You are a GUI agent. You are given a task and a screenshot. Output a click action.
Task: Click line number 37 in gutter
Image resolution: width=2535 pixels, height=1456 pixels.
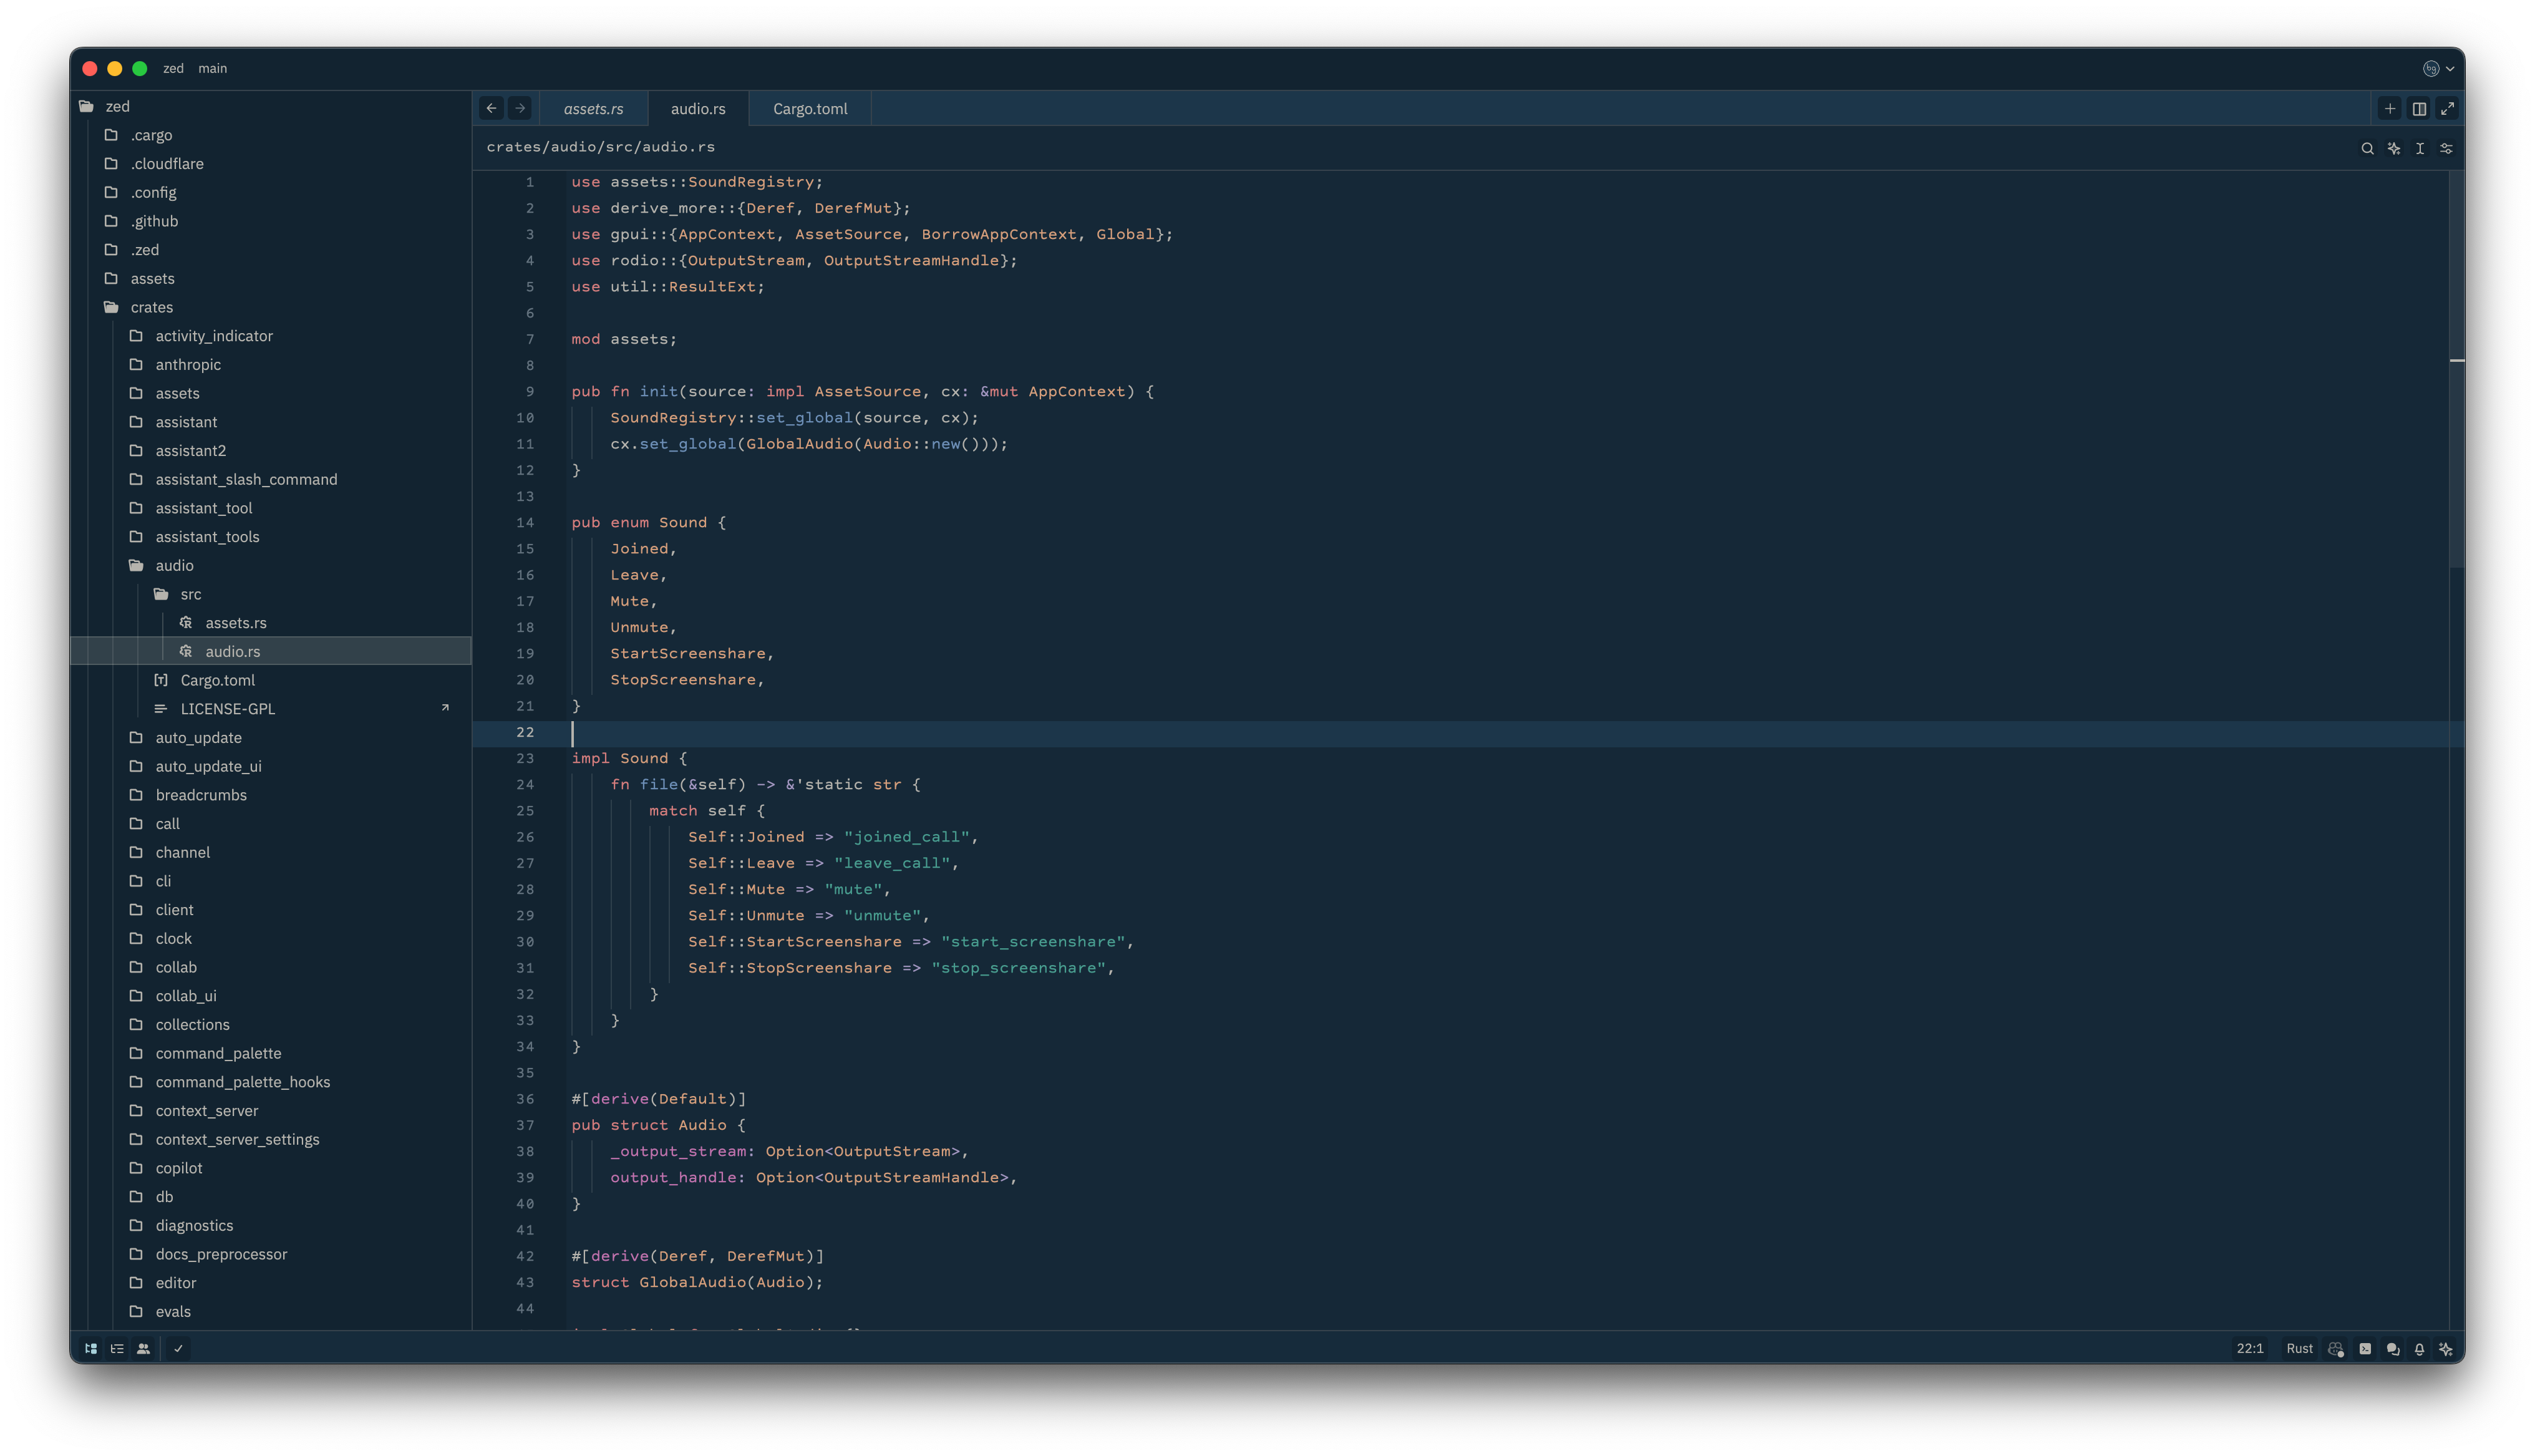[x=525, y=1125]
